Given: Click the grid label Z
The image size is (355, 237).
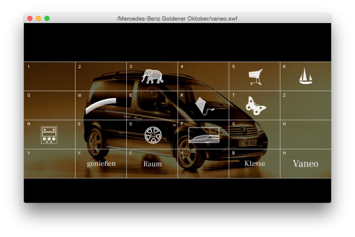Looking at the screenshot, I should point(284,96).
